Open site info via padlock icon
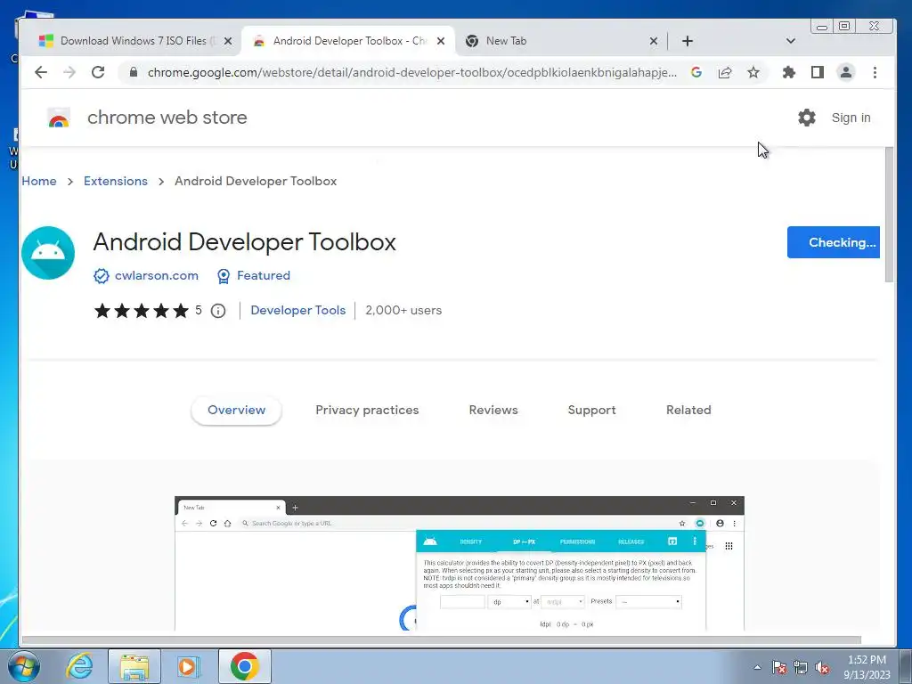Viewport: 912px width, 684px height. pyautogui.click(x=134, y=72)
